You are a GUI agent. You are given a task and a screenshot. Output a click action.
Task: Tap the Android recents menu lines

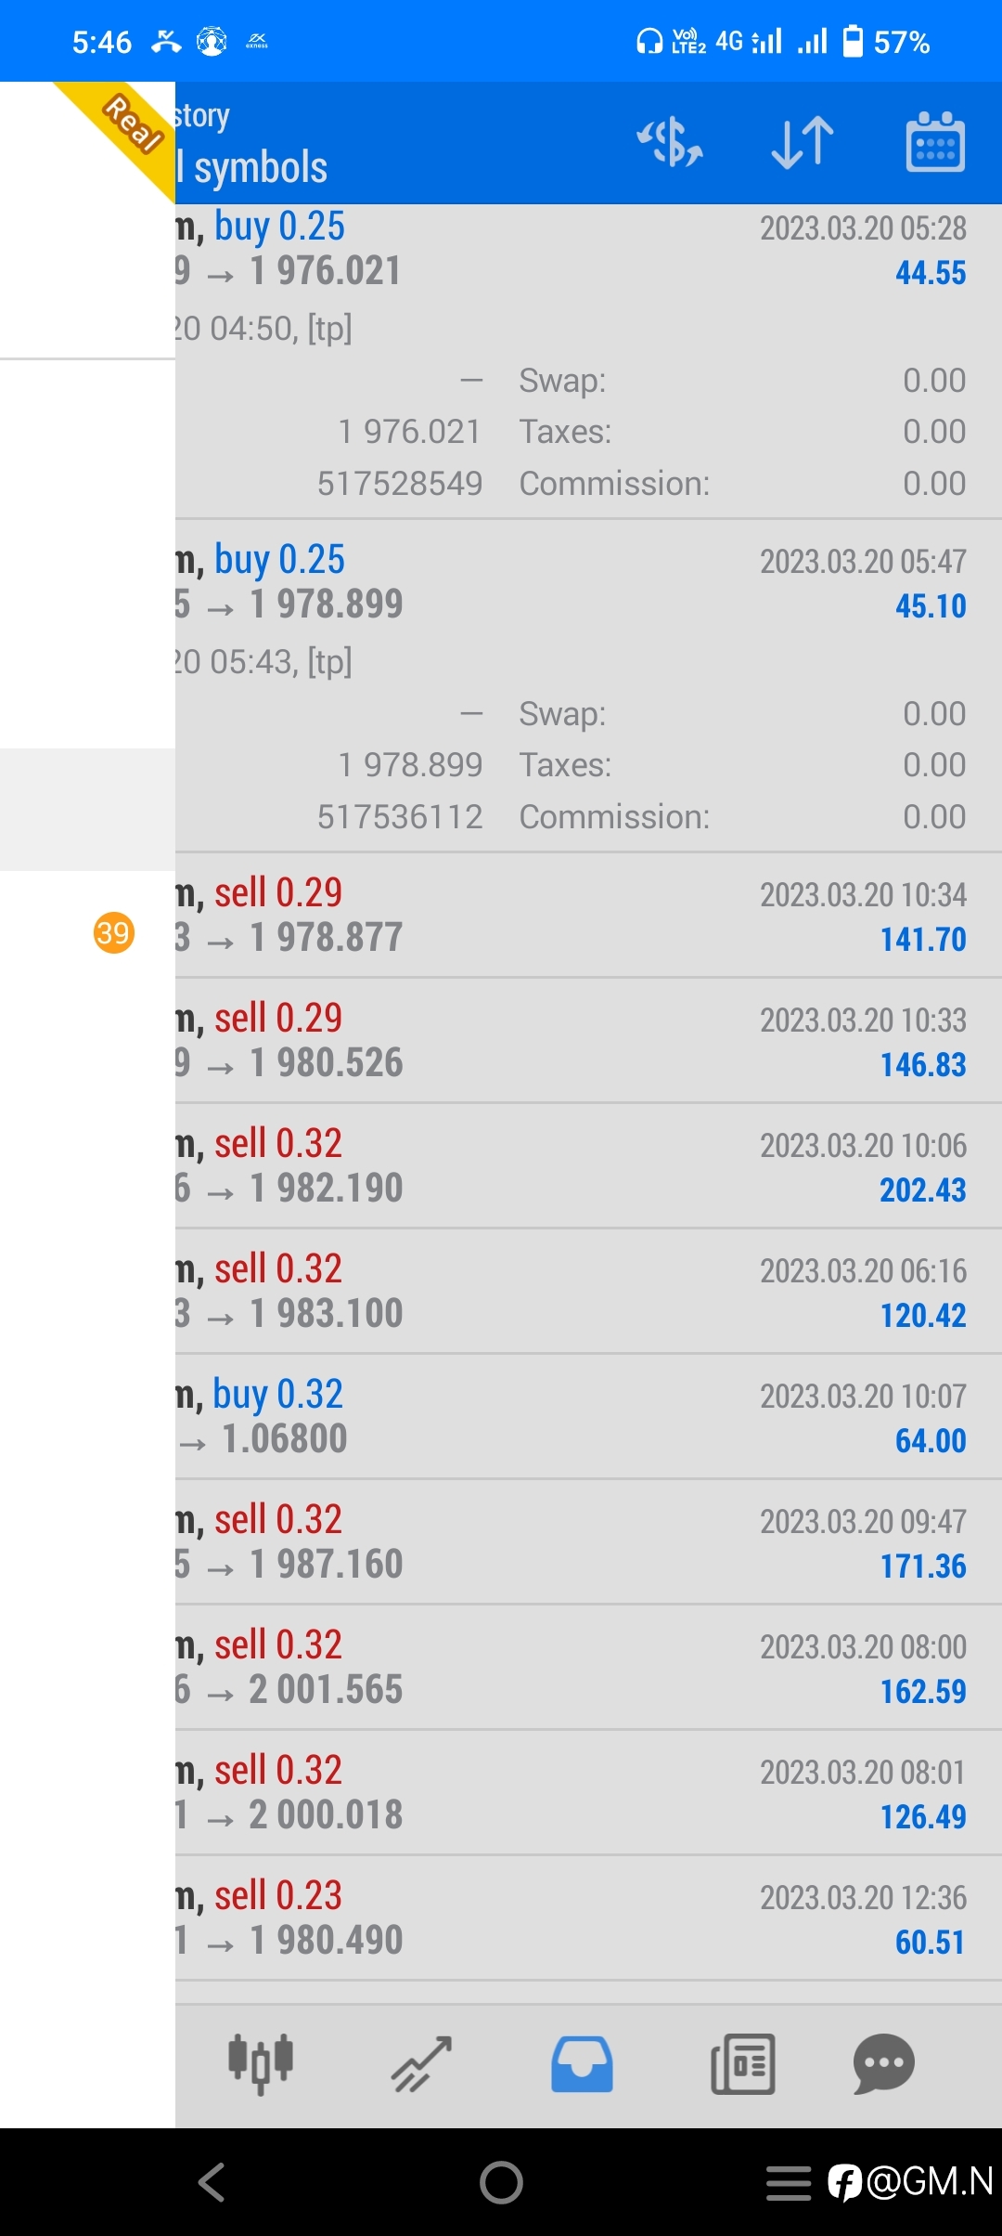(x=789, y=2183)
